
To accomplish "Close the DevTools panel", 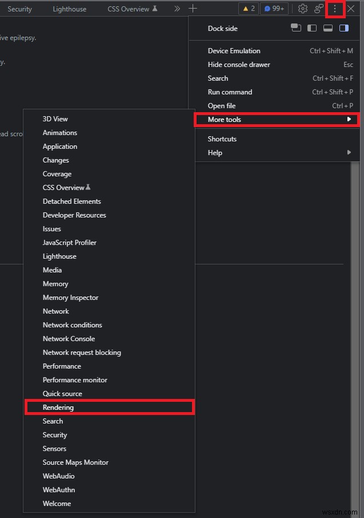I will 351,9.
